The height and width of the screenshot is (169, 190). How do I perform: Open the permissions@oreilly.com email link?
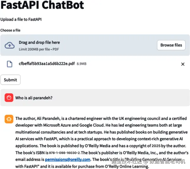pyautogui.click(x=68, y=160)
